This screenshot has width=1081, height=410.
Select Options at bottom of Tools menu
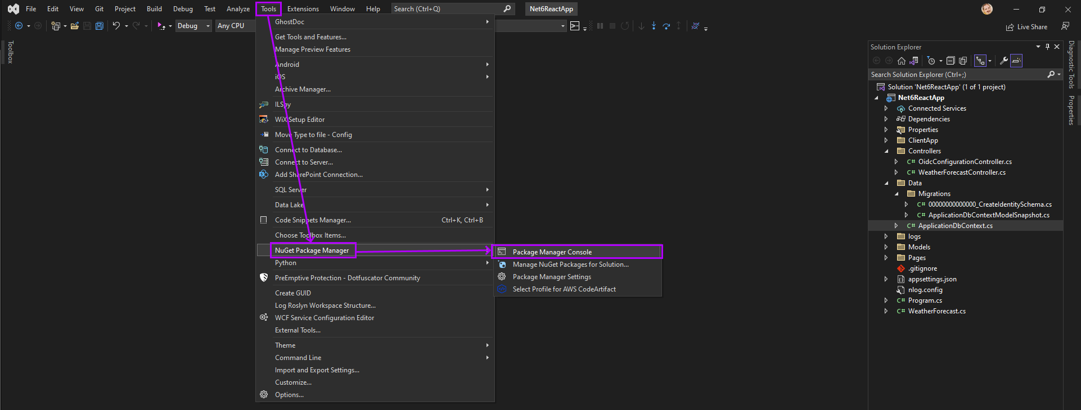(x=375, y=395)
